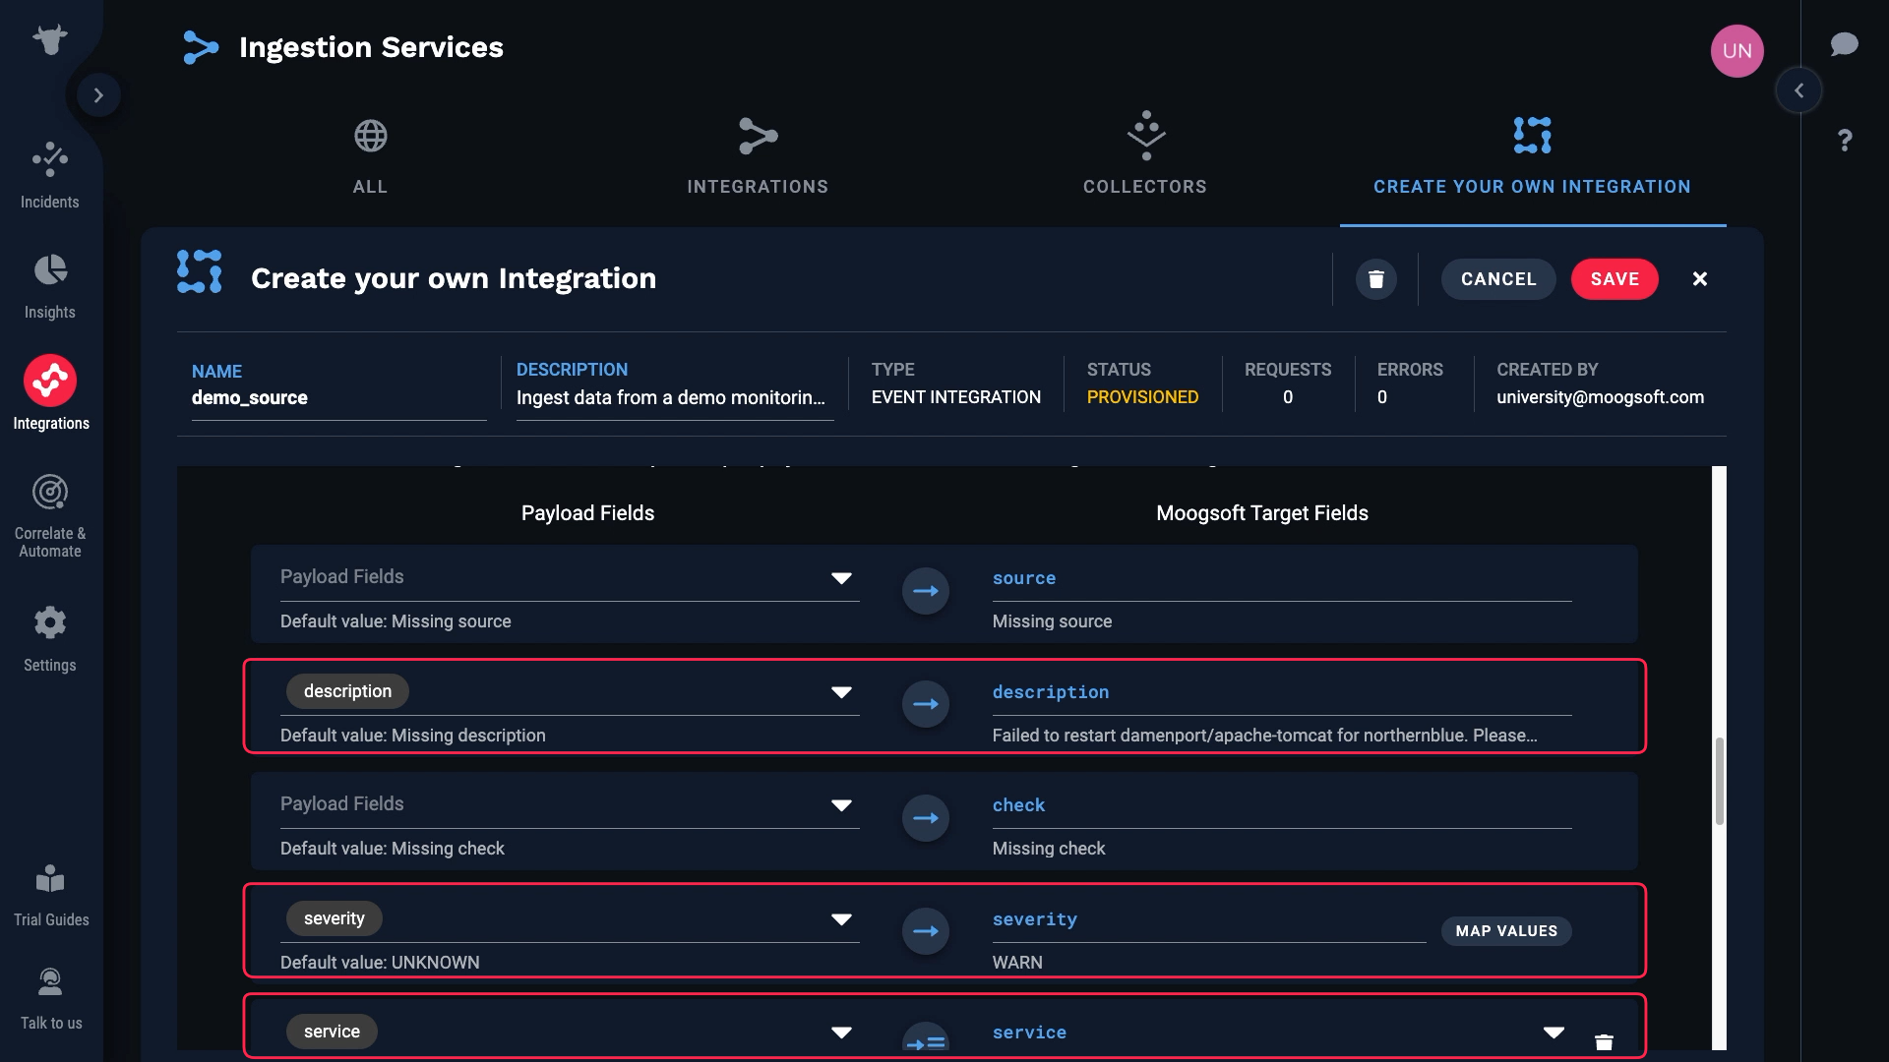This screenshot has width=1889, height=1062.
Task: Open the chat bubble icon
Action: pyautogui.click(x=1844, y=44)
